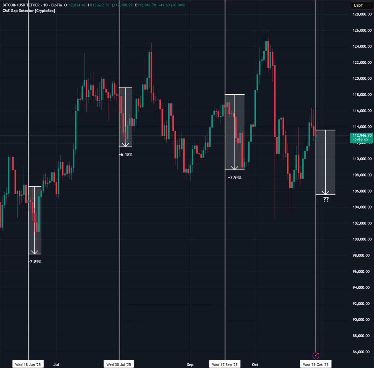
Task: Click the BITCOIN/USD TETHER symbol title
Action: (x=21, y=5)
